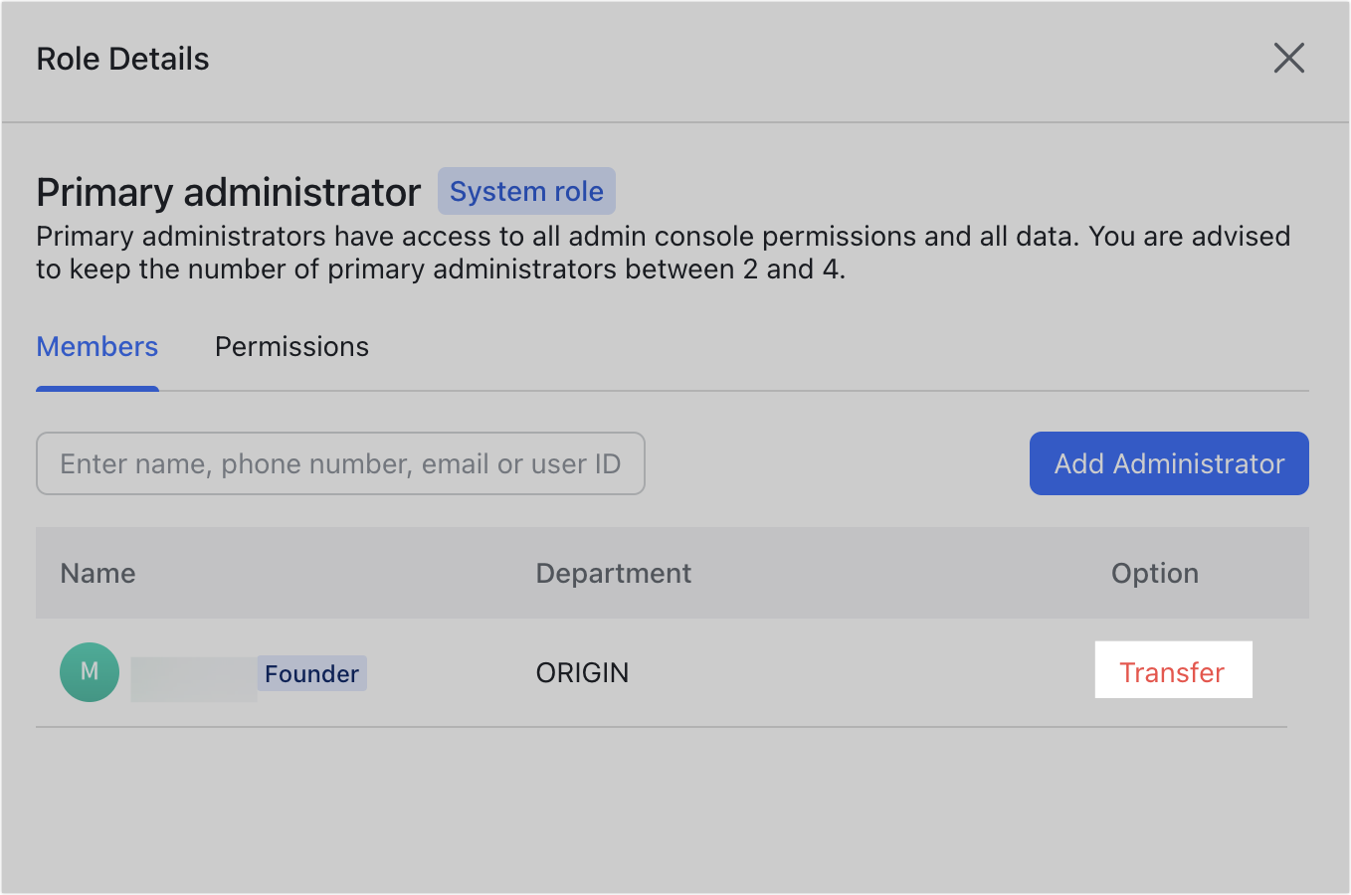Viewport: 1351px width, 895px height.
Task: Select the ORIGIN department entry
Action: (582, 672)
